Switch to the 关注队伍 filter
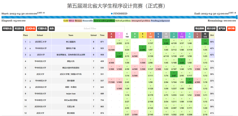 [x=19, y=28]
